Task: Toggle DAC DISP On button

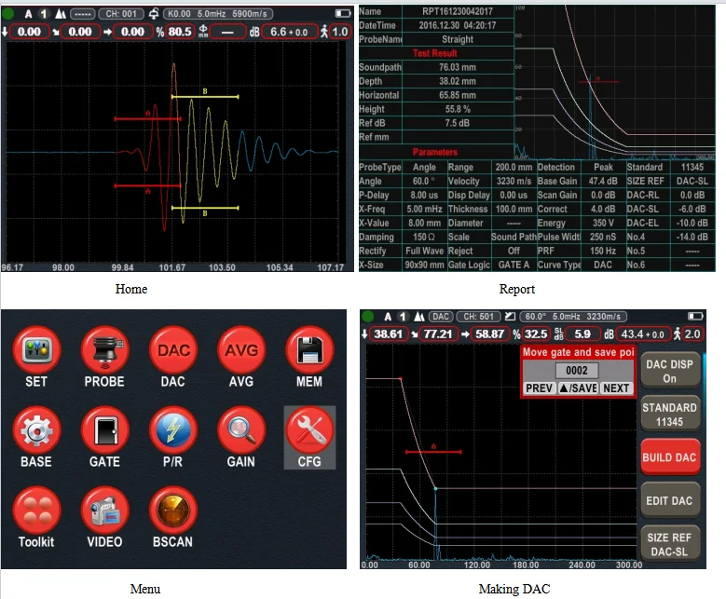Action: pyautogui.click(x=669, y=372)
